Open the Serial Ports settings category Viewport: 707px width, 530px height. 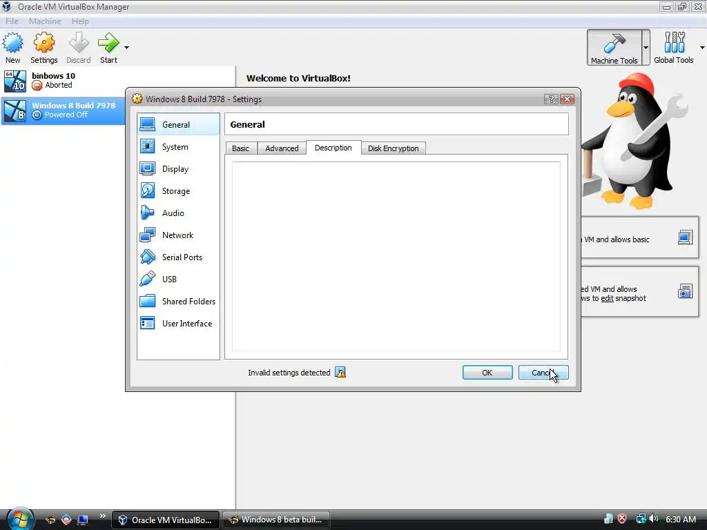tap(178, 257)
